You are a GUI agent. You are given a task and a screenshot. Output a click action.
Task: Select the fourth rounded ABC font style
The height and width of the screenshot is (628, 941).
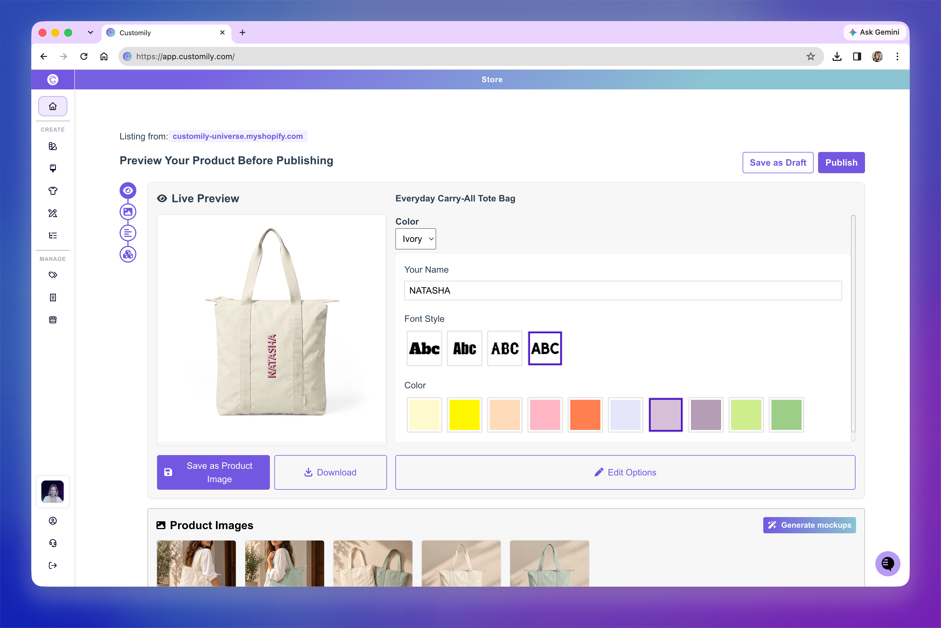pos(545,348)
